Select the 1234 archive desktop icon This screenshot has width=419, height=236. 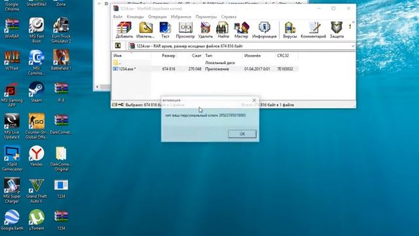pyautogui.click(x=61, y=220)
